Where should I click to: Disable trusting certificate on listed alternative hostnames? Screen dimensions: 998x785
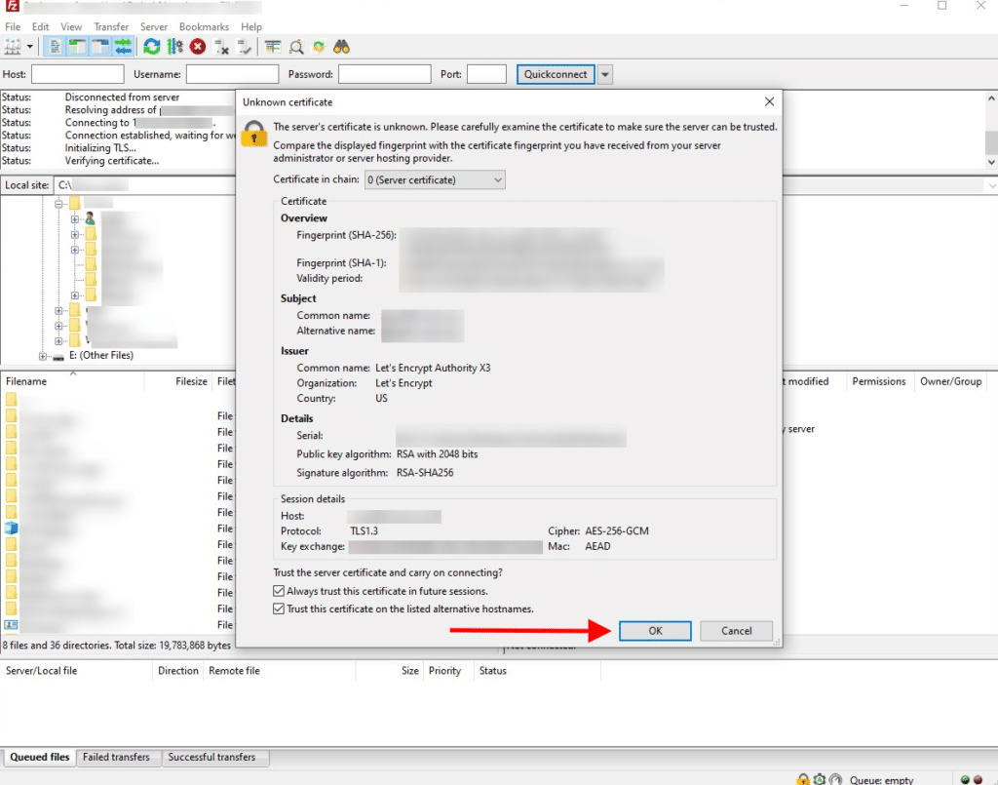[x=278, y=608]
